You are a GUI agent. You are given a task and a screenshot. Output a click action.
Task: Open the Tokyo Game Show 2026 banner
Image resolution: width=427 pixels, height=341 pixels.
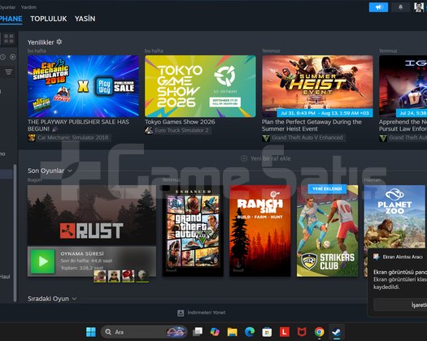coord(200,86)
